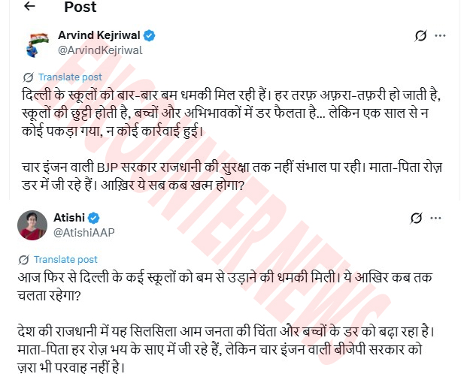Open Grok icon on Kejriwal's post

click(420, 36)
